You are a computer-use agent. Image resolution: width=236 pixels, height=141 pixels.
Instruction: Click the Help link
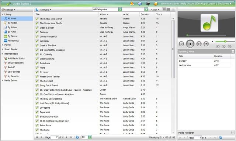point(184,4)
